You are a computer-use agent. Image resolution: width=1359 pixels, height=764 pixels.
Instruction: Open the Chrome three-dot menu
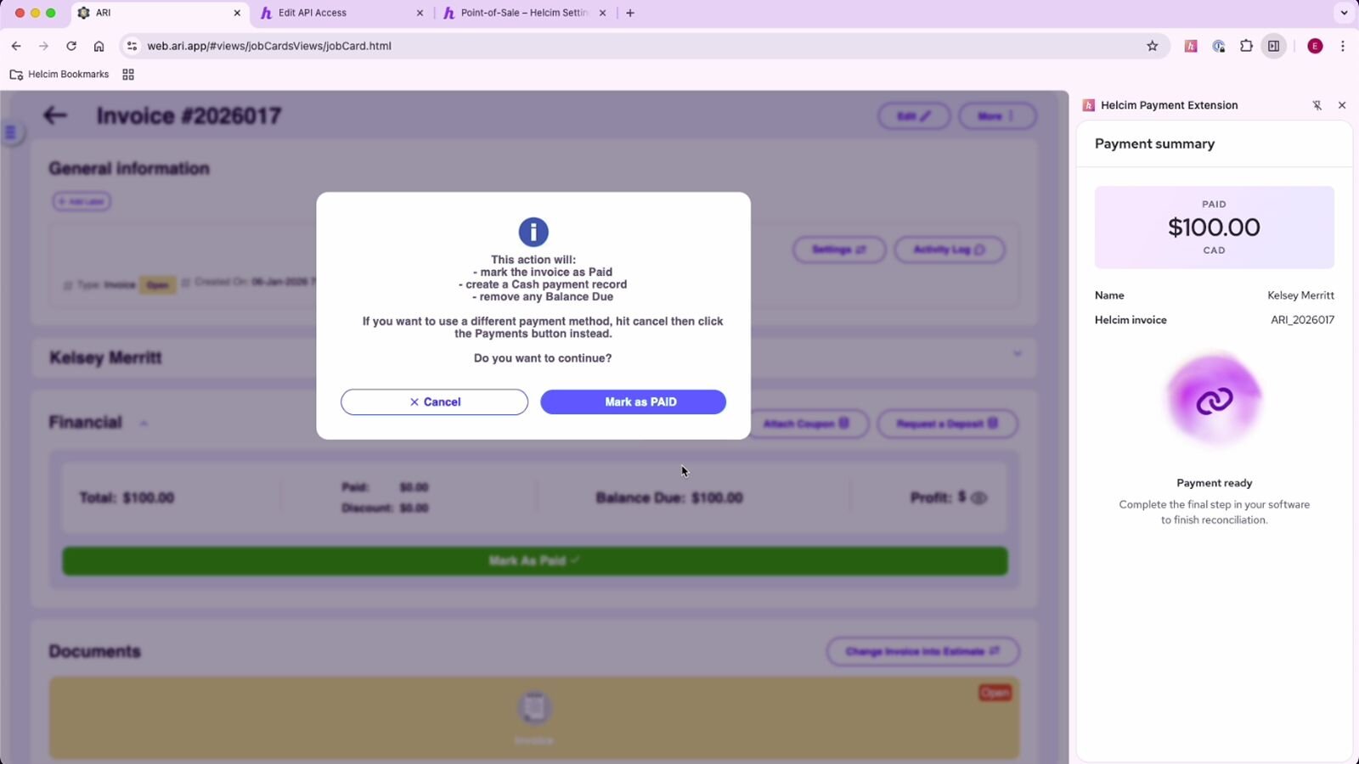1343,47
